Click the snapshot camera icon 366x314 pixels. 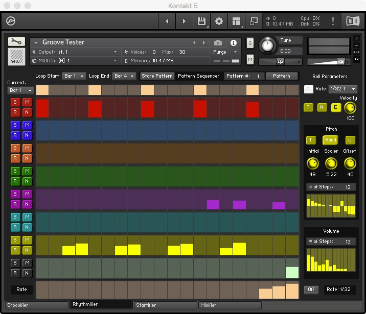click(x=218, y=43)
